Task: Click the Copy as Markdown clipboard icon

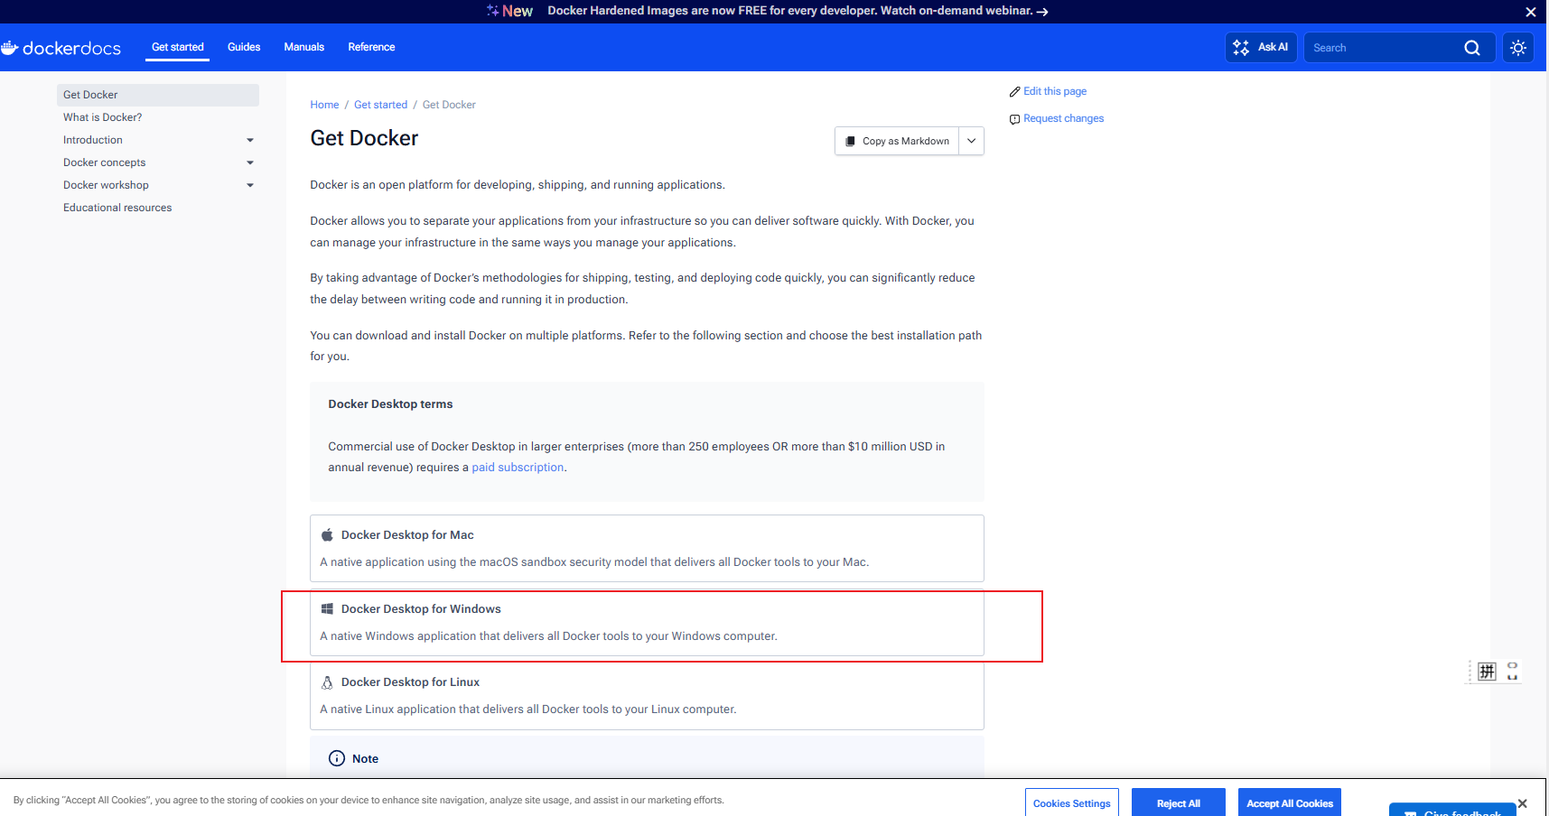Action: pyautogui.click(x=850, y=141)
